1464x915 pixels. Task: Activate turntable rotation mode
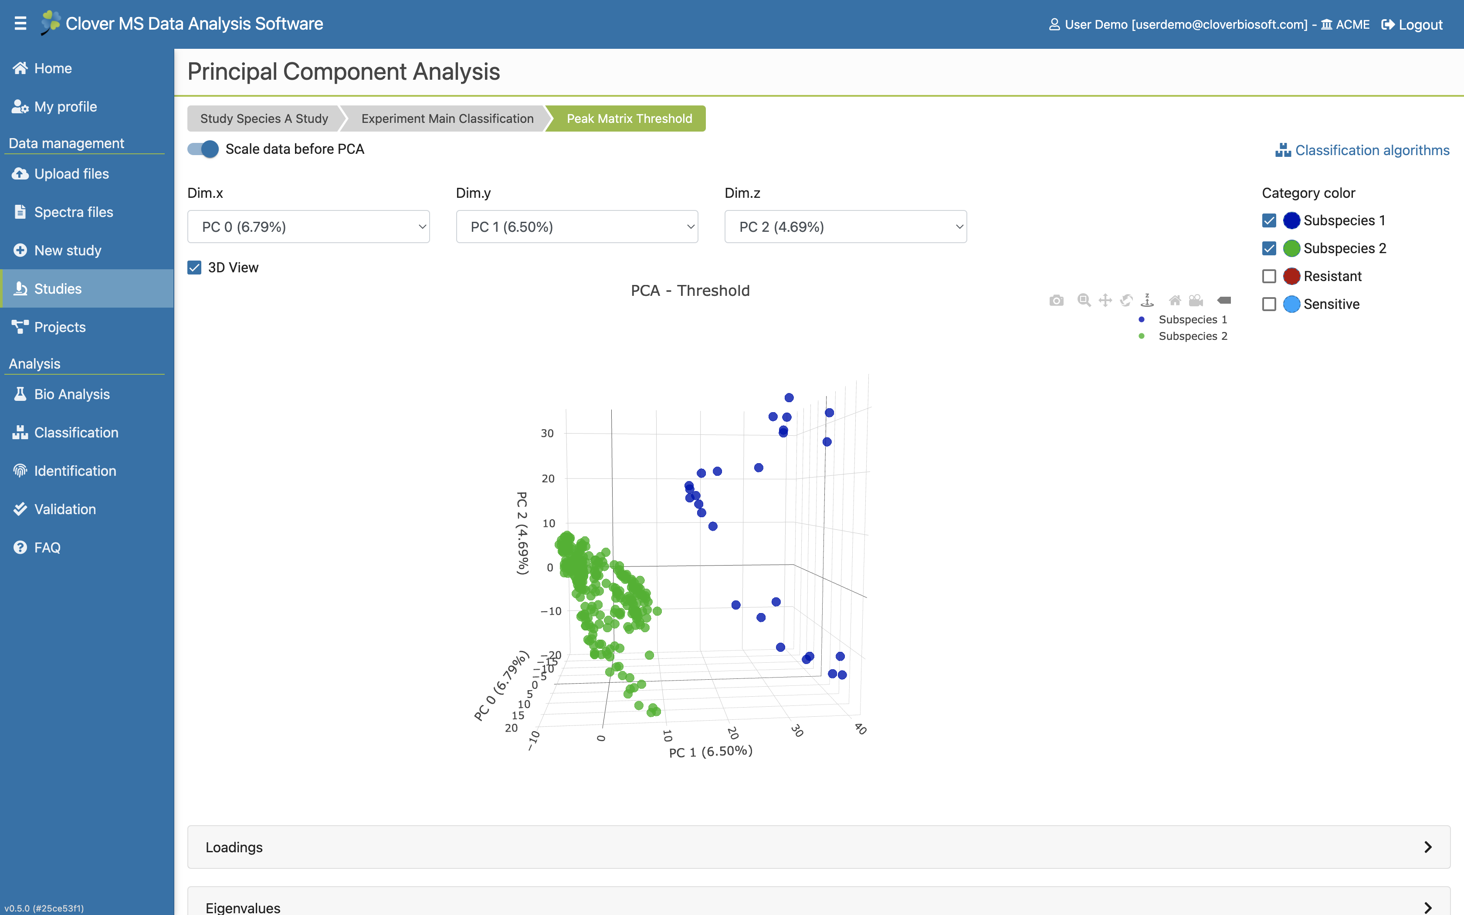pos(1147,300)
